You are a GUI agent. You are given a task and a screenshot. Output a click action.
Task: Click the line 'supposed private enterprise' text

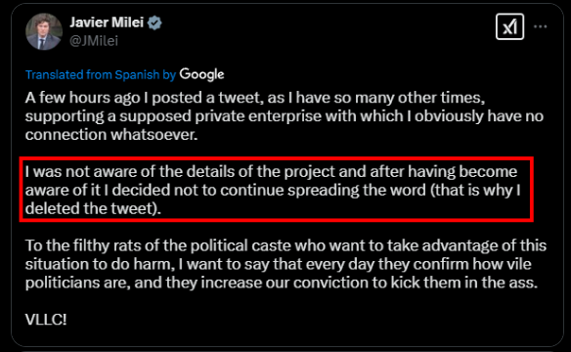coord(285,116)
